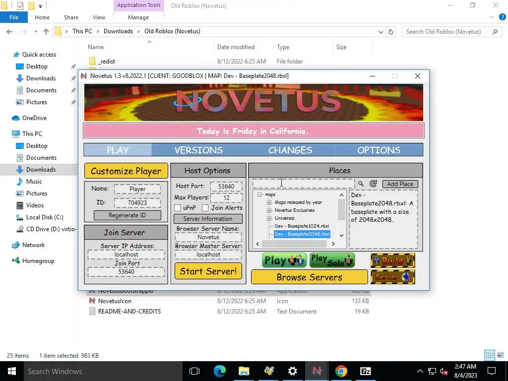Click the Host Port field
The image size is (508, 381).
[x=226, y=187]
